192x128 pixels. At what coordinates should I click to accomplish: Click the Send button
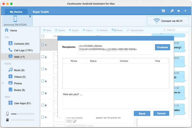click(x=142, y=113)
